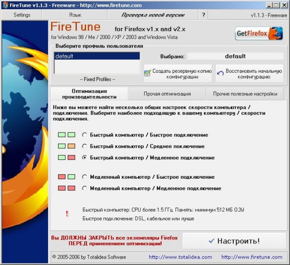Click the checkmark on the Настроить! button

211,241
